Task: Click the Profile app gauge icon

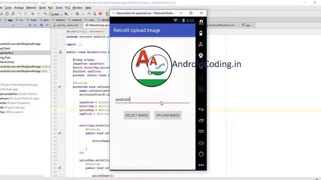Action: click(89, 13)
